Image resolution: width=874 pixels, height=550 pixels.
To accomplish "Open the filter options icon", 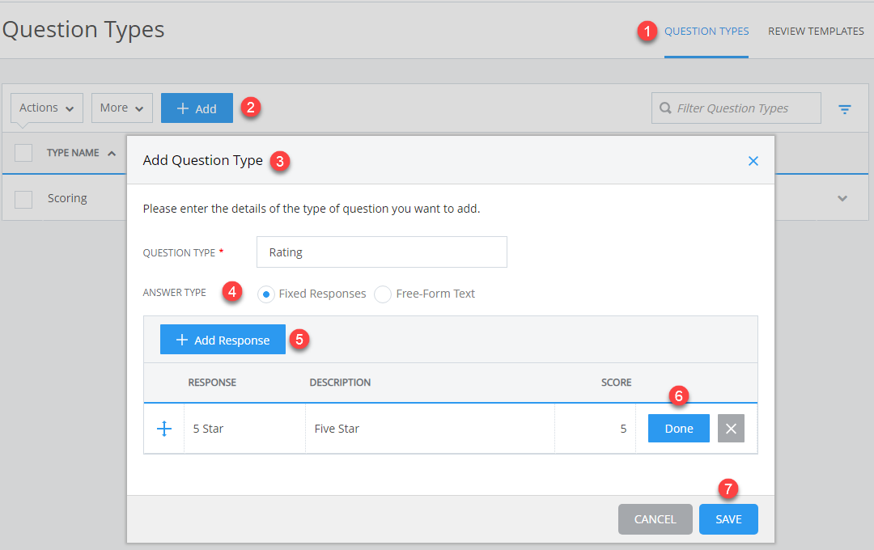I will click(844, 109).
